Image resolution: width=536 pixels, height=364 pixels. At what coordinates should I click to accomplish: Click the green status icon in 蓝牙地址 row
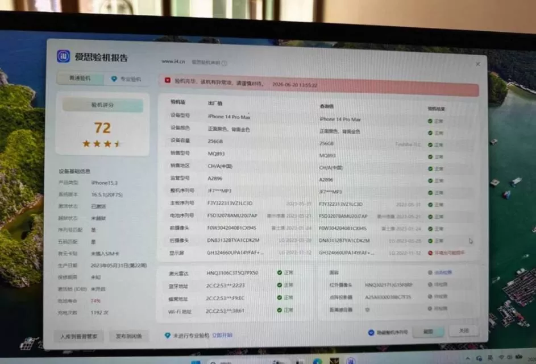tap(279, 285)
